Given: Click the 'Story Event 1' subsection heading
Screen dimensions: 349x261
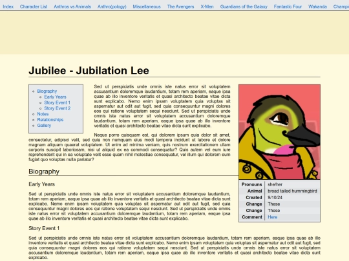Looking at the screenshot, I should [x=44, y=228].
